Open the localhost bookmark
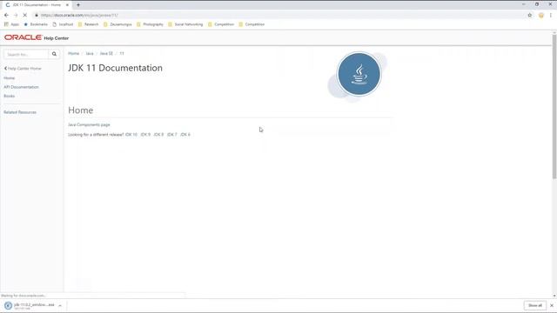This screenshot has width=557, height=313. (x=63, y=24)
